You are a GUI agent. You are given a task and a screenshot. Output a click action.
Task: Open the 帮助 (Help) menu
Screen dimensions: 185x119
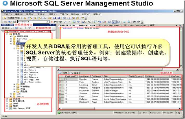[97, 14]
